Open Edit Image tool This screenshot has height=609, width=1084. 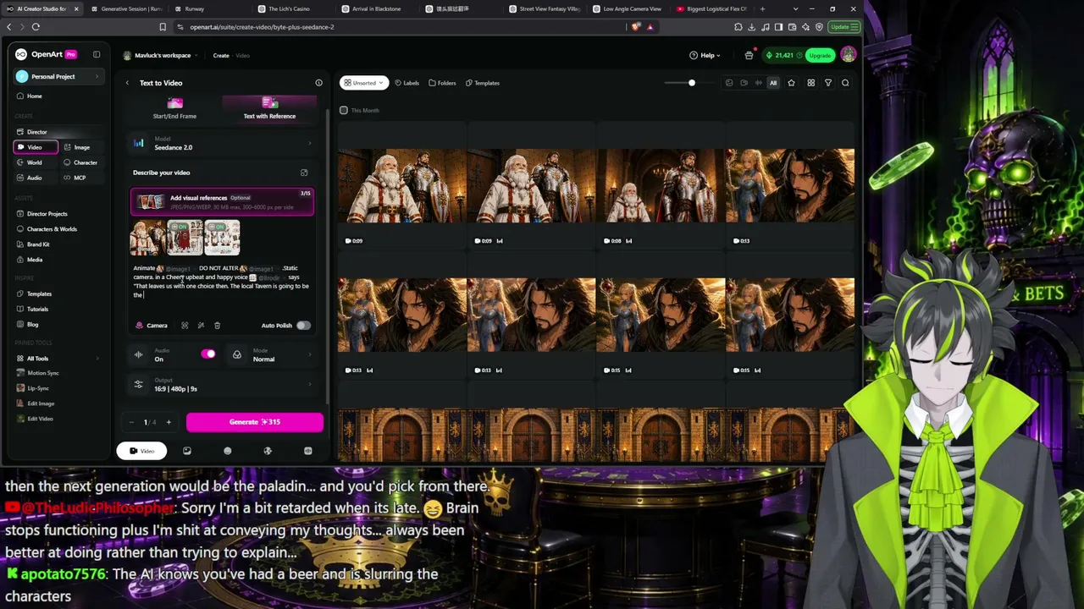click(x=41, y=403)
